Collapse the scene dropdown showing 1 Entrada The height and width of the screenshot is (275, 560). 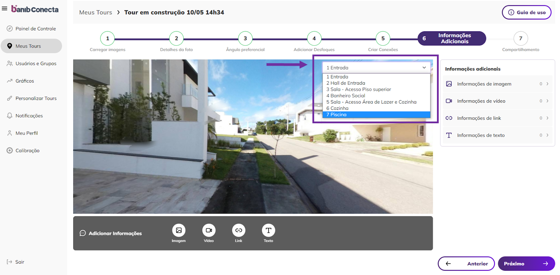(376, 68)
